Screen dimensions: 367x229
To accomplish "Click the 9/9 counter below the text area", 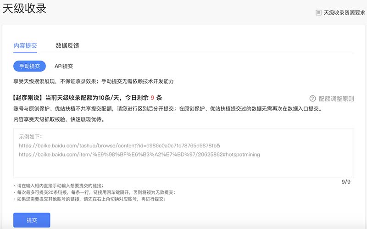I will click(346, 182).
